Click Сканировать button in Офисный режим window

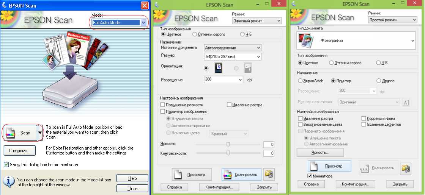241,175
